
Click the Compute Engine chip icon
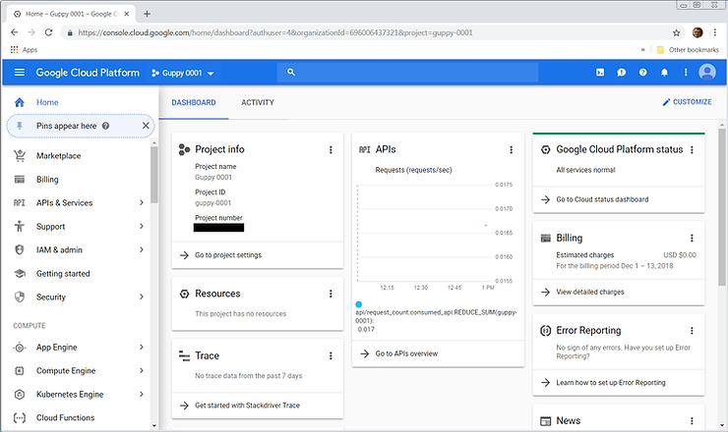tap(20, 371)
